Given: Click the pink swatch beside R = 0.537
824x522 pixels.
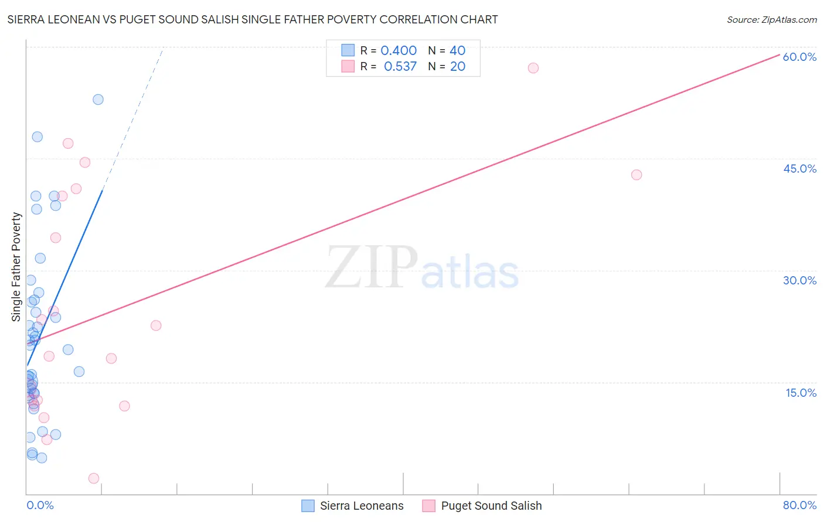Looking at the screenshot, I should point(348,66).
